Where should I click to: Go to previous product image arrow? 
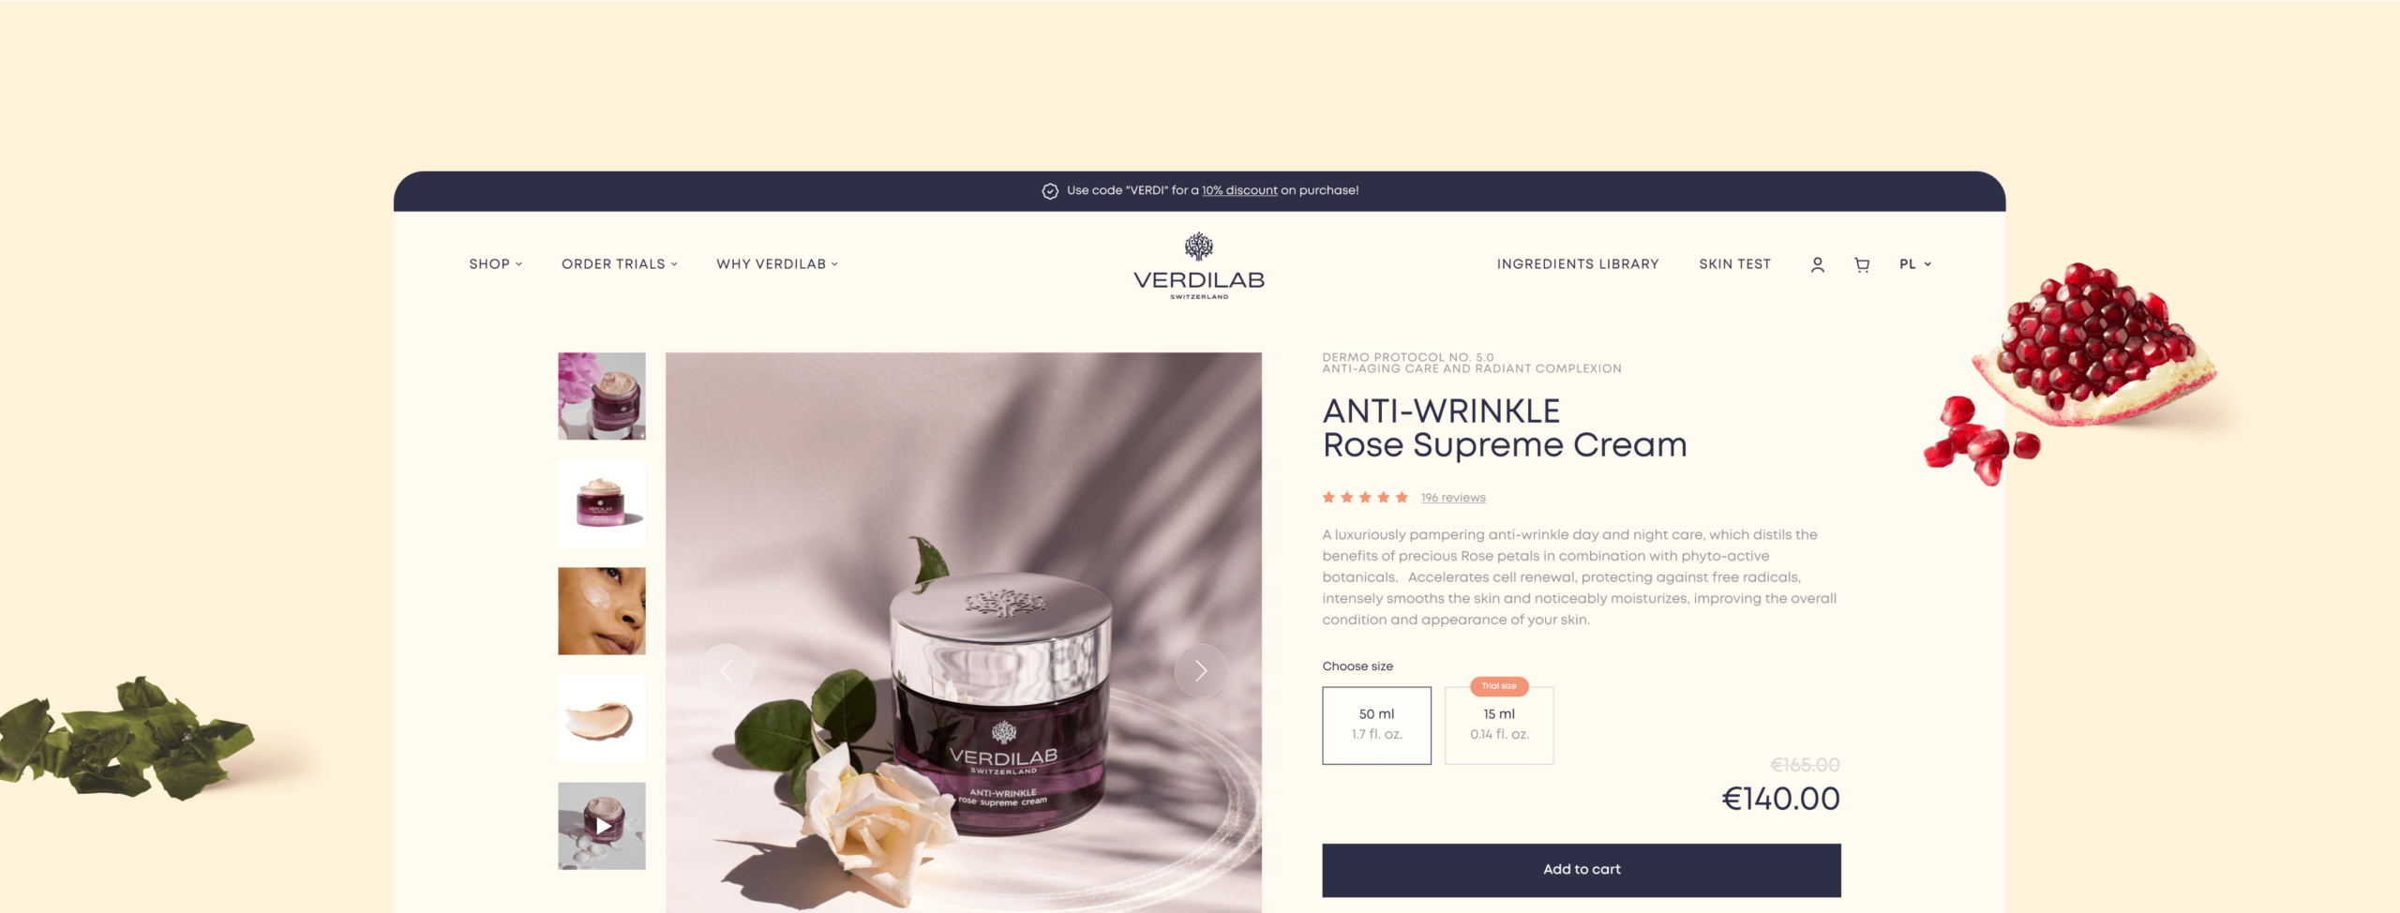(x=726, y=670)
